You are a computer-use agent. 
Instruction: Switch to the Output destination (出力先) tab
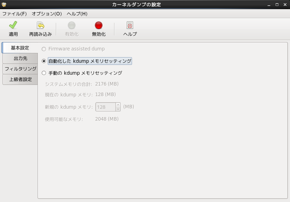pyautogui.click(x=20, y=58)
